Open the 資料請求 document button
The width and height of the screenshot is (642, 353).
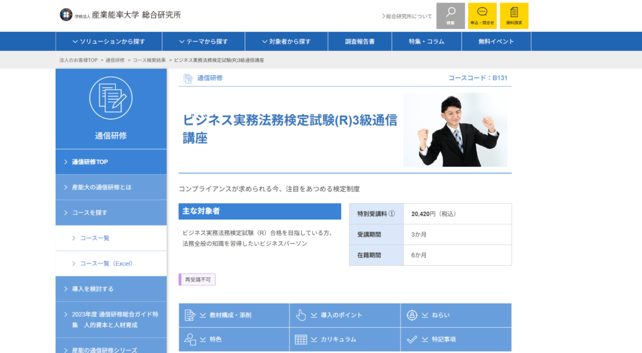[514, 16]
